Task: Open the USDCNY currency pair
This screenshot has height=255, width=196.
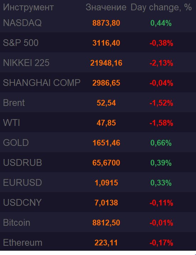Action: pos(22,203)
